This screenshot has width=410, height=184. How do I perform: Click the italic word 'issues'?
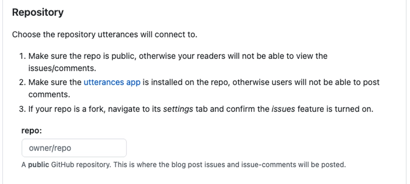(x=283, y=109)
